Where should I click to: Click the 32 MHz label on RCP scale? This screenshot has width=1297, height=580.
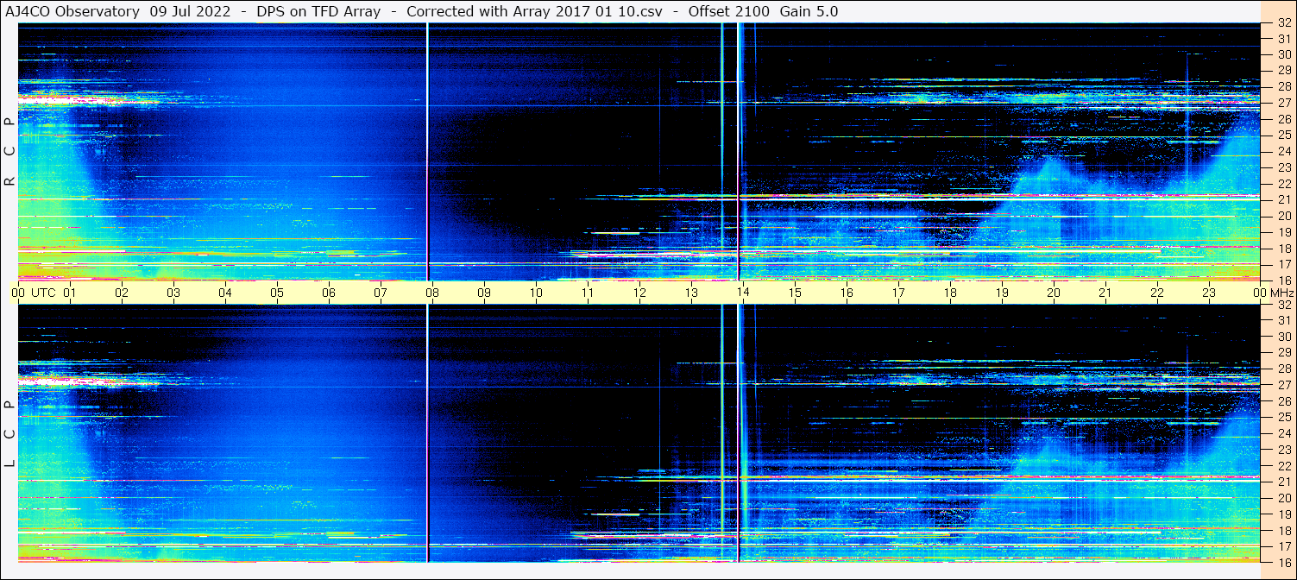point(1284,23)
